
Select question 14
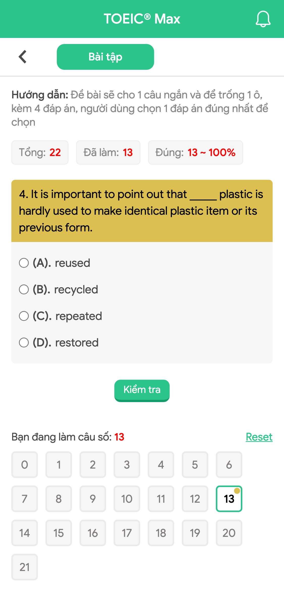[24, 533]
